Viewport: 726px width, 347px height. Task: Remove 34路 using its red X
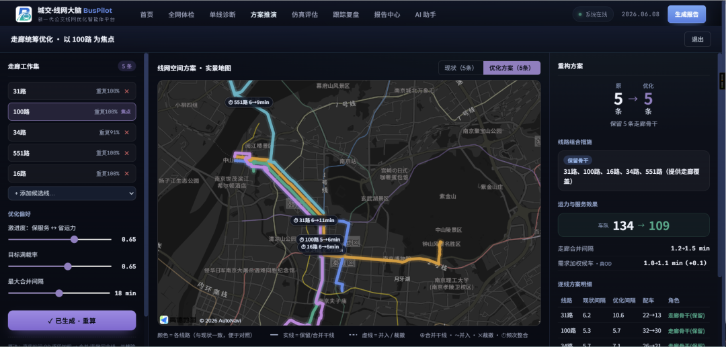[x=127, y=133]
